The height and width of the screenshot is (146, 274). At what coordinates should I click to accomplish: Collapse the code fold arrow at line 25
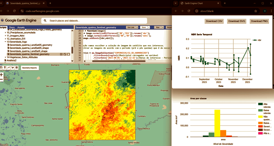(x=82, y=31)
